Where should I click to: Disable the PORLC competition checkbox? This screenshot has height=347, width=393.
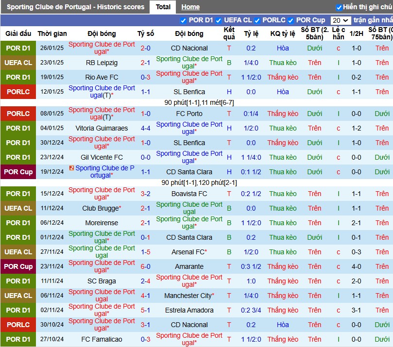click(x=257, y=20)
